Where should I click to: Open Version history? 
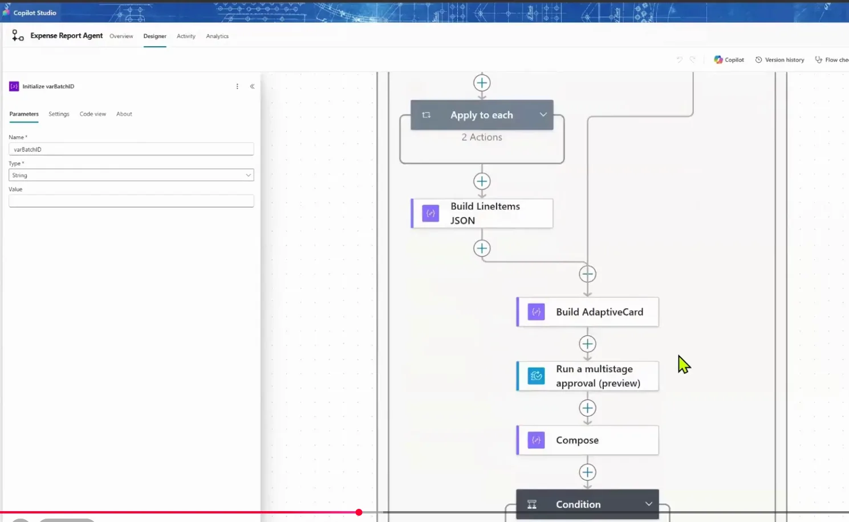coord(779,60)
